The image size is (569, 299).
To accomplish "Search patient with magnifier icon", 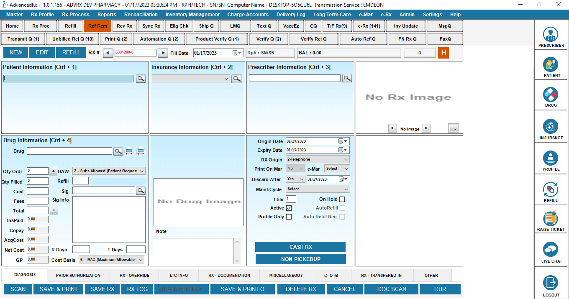I will [x=141, y=79].
